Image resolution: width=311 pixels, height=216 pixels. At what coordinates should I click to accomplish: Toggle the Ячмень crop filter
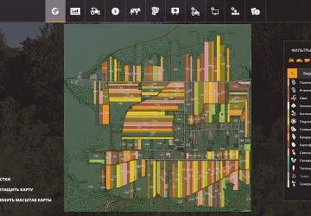tap(300, 90)
